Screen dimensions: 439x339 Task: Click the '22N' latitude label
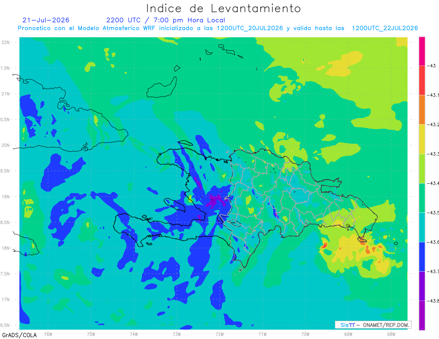tap(6, 42)
